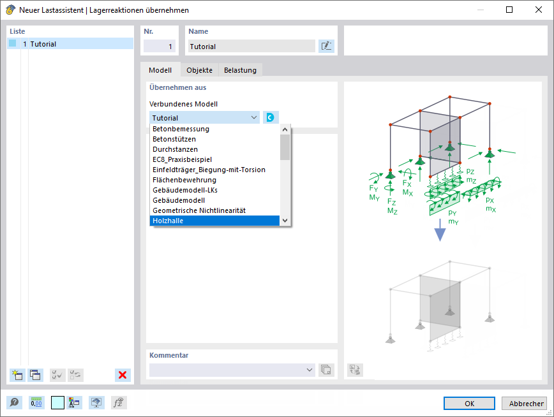This screenshot has height=417, width=554.
Task: Choose Gebäudemodell in the dropdown list
Action: tap(215, 201)
